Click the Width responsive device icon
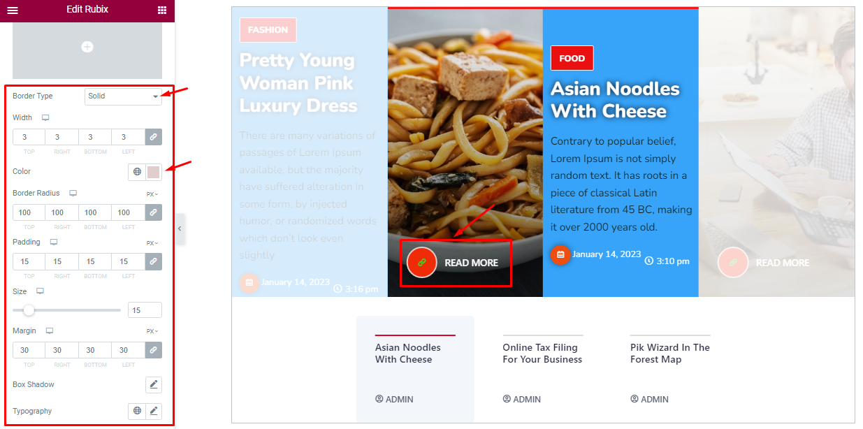863x429 pixels. click(x=45, y=118)
